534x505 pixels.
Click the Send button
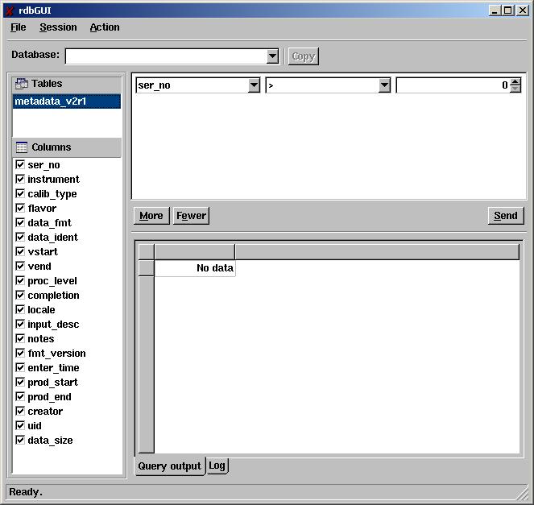pyautogui.click(x=505, y=215)
